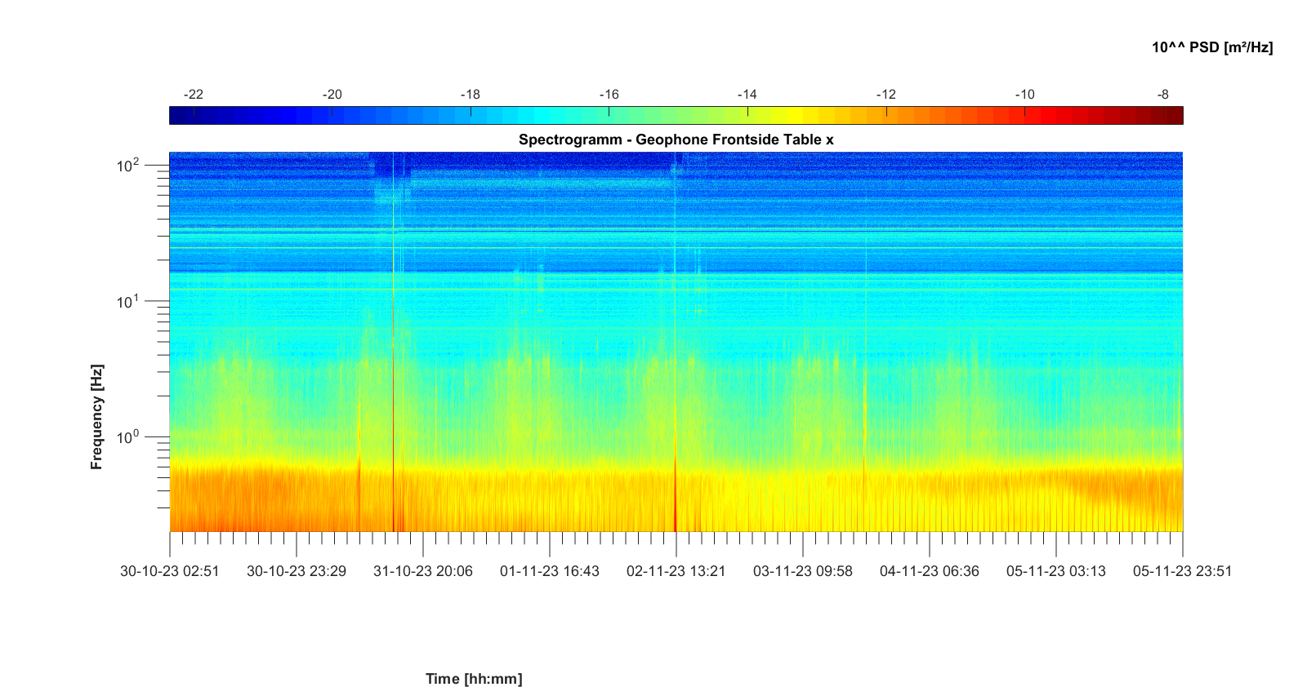Click the colorbar tick label '-22'

(194, 95)
